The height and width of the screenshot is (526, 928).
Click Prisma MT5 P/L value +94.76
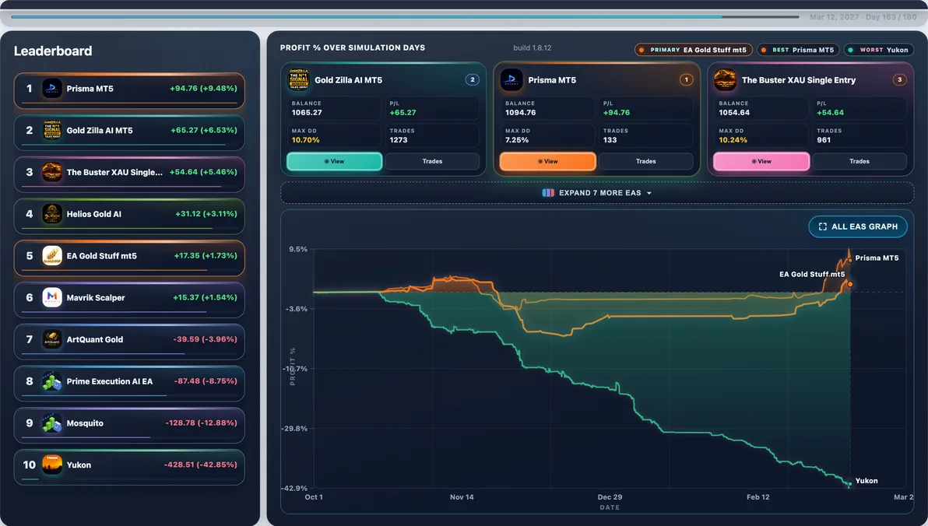coord(617,112)
